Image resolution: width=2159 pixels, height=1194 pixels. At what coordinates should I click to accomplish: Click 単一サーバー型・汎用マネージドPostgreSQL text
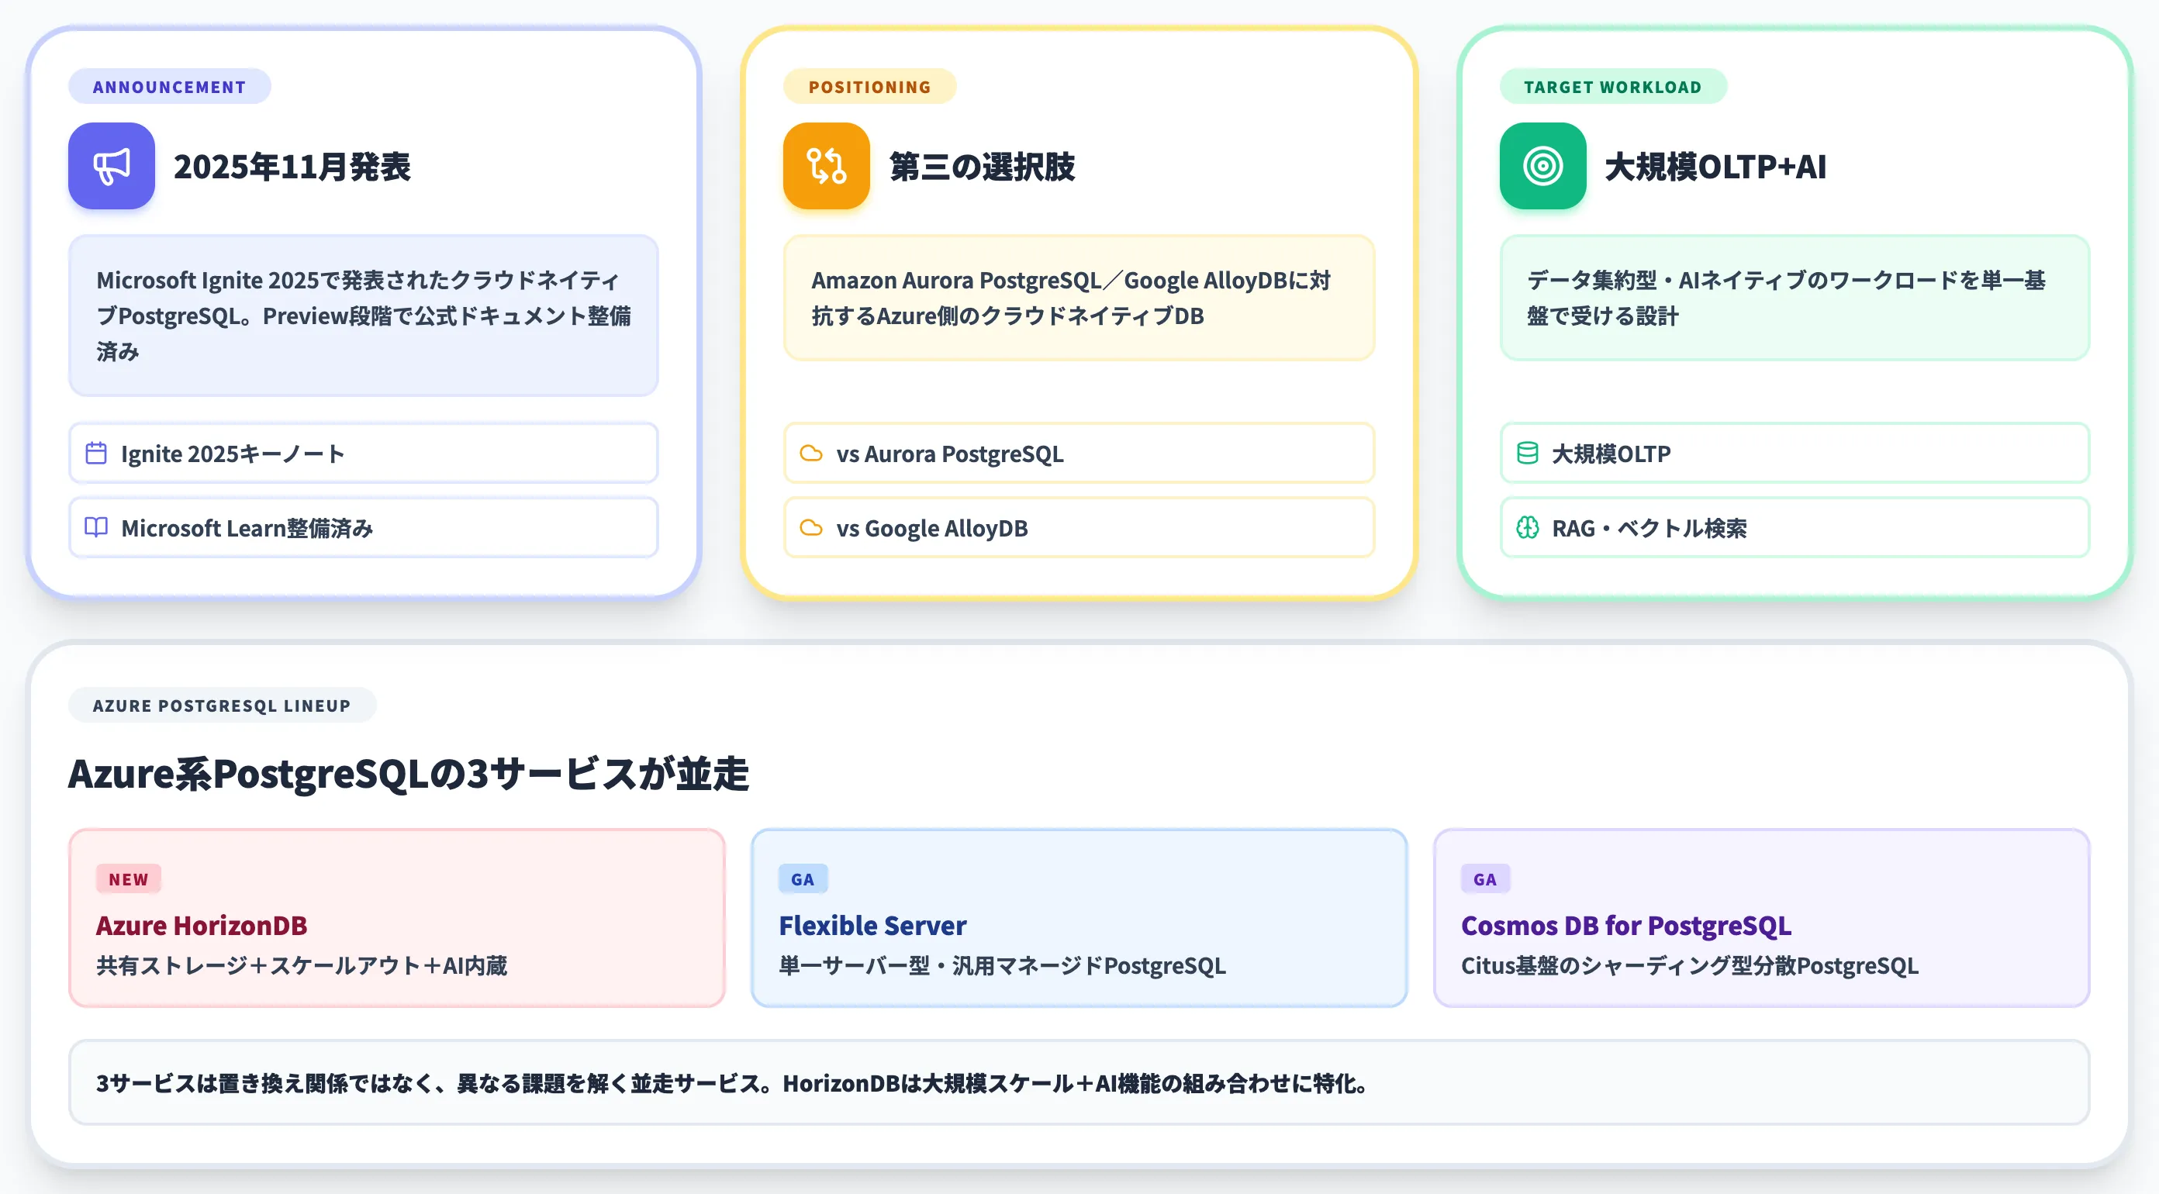point(1001,965)
